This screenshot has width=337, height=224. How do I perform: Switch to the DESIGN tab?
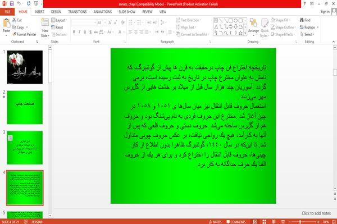[56, 12]
